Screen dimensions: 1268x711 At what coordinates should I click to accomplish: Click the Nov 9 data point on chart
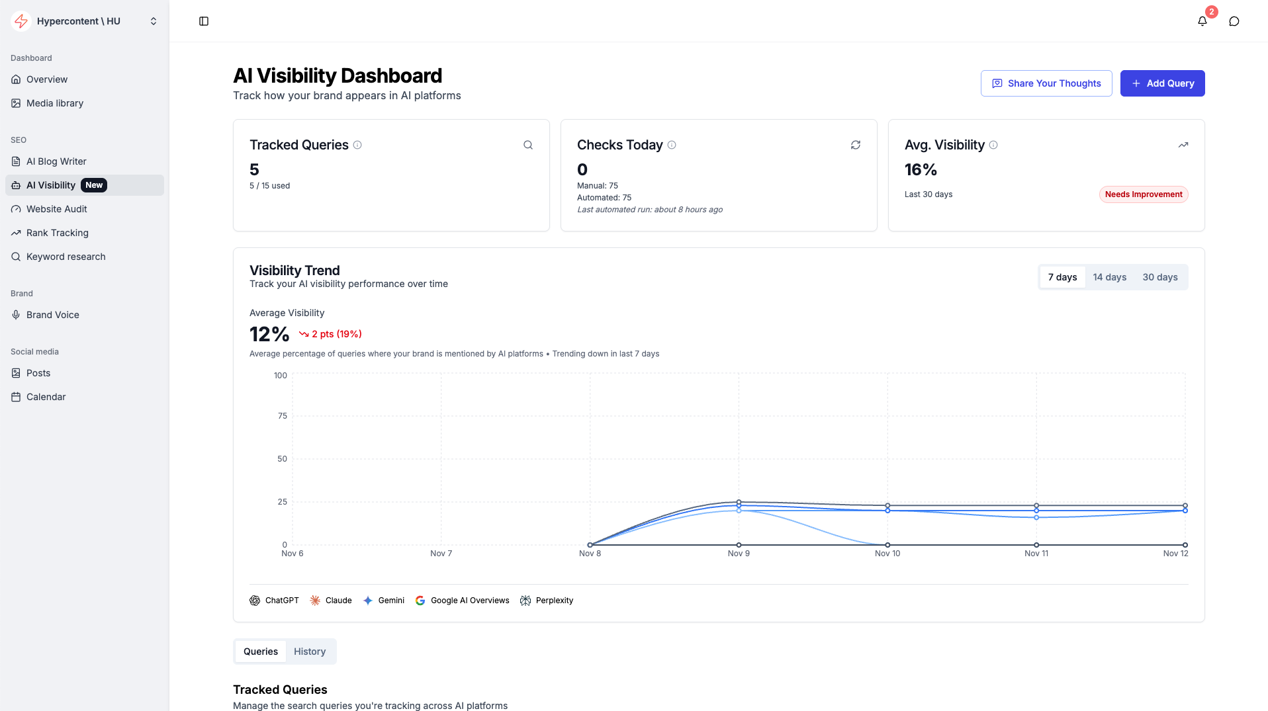(739, 503)
